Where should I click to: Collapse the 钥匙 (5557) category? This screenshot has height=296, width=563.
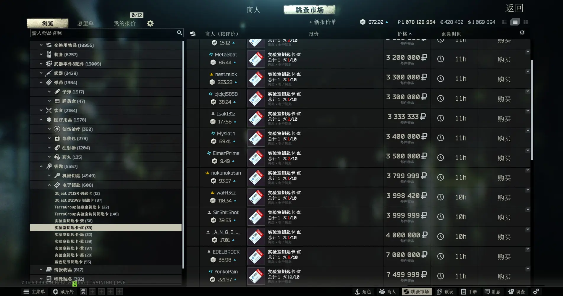41,166
